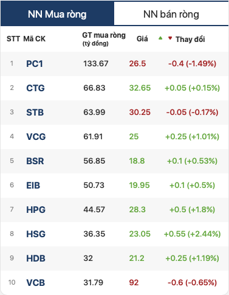Open the STB stock code
The height and width of the screenshot is (295, 229).
point(35,113)
